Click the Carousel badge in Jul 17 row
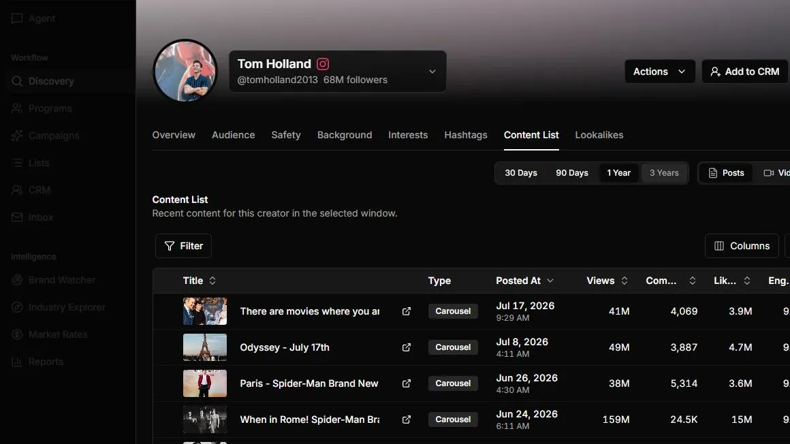790x444 pixels. (x=453, y=311)
